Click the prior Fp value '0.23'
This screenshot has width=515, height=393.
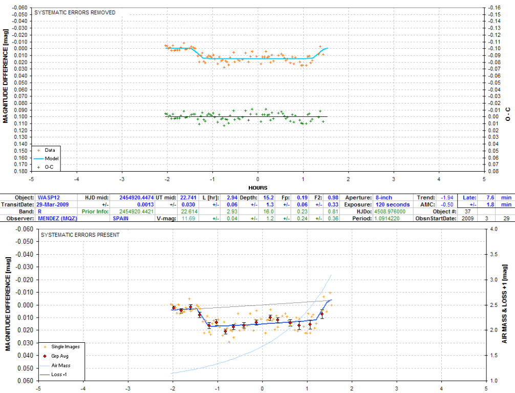click(302, 212)
